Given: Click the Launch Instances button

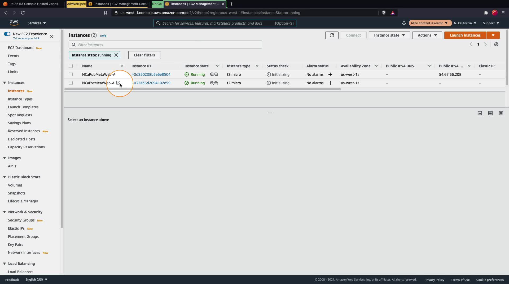Looking at the screenshot, I should pyautogui.click(x=465, y=35).
